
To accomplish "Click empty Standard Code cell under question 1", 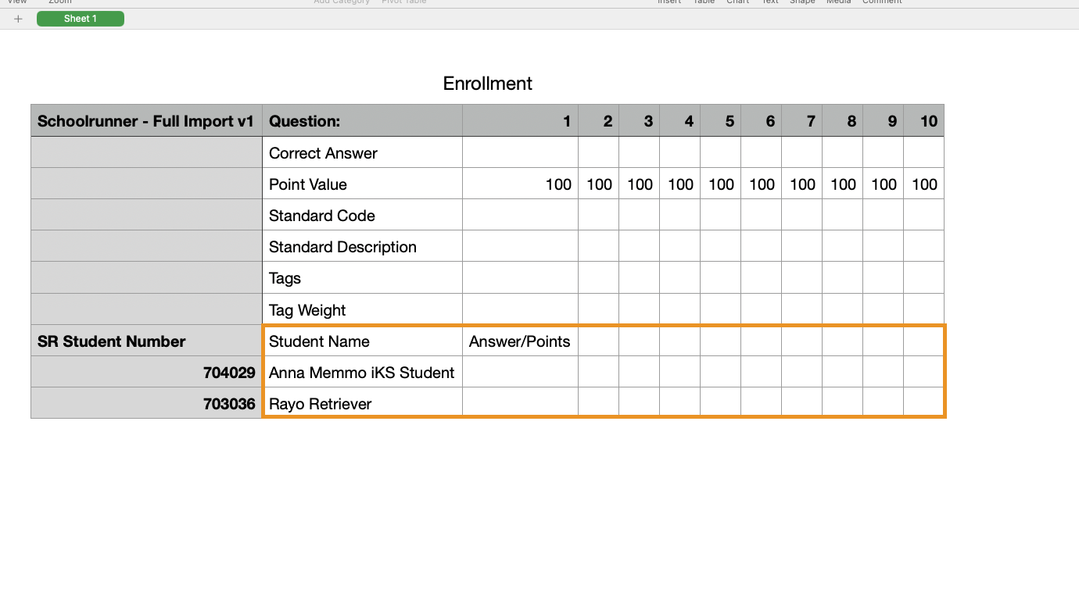I will 521,215.
